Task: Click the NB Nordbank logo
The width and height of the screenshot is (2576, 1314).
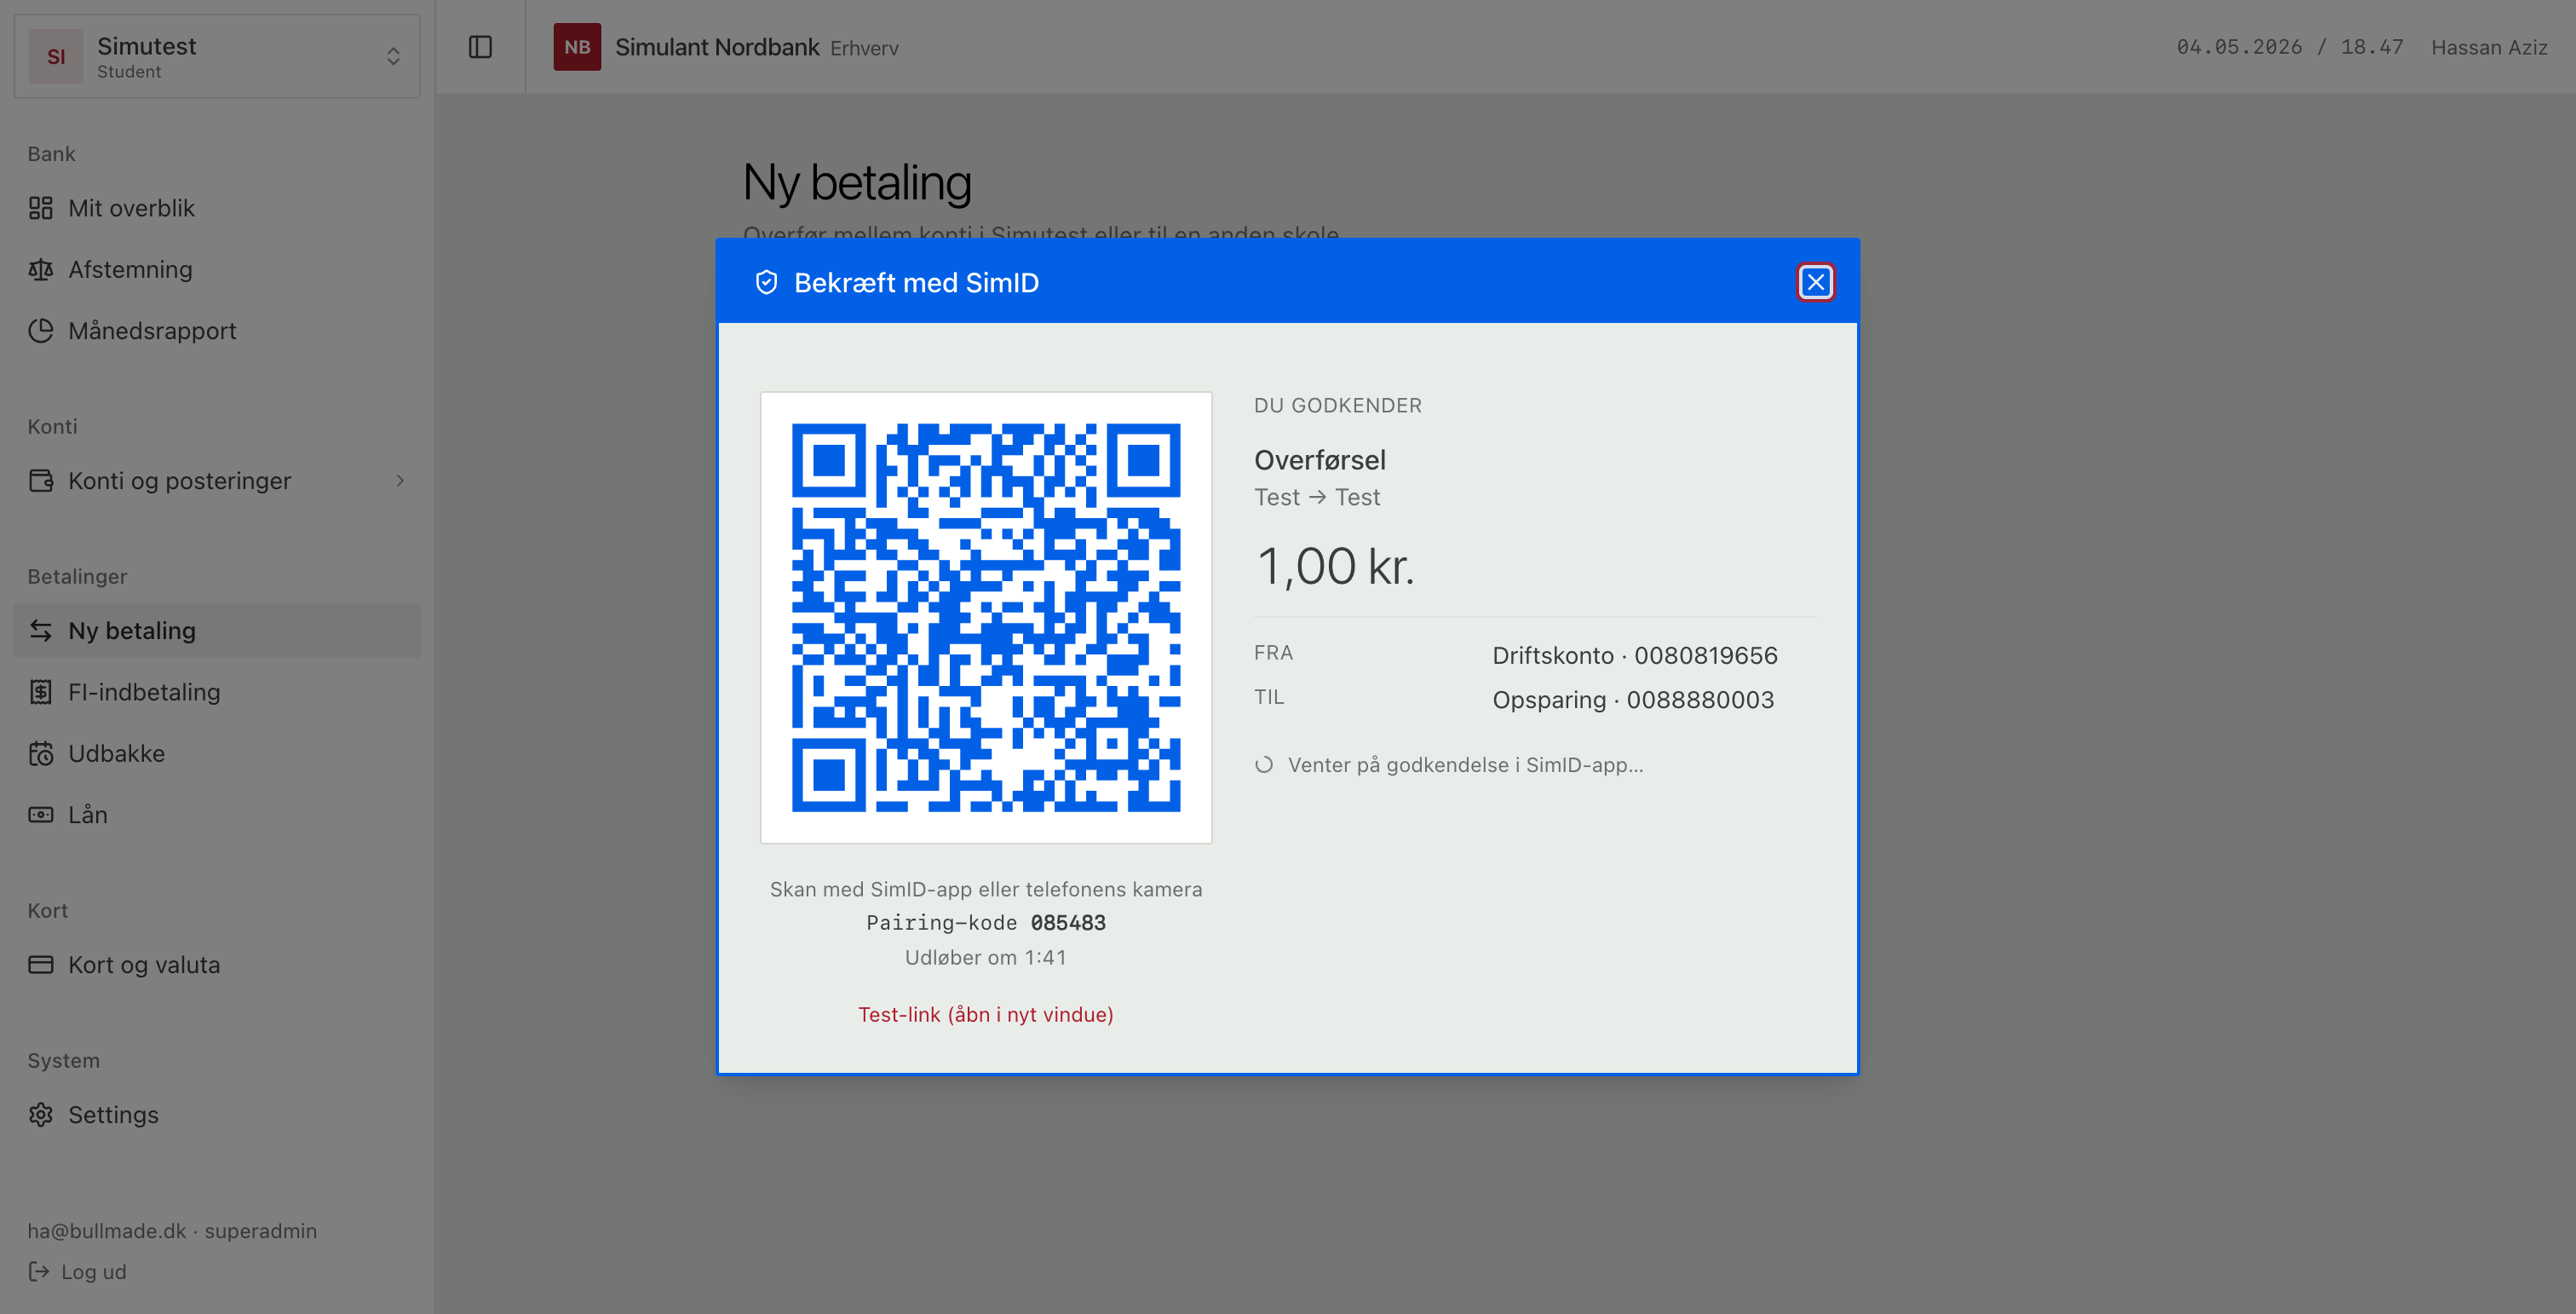Action: pyautogui.click(x=577, y=47)
